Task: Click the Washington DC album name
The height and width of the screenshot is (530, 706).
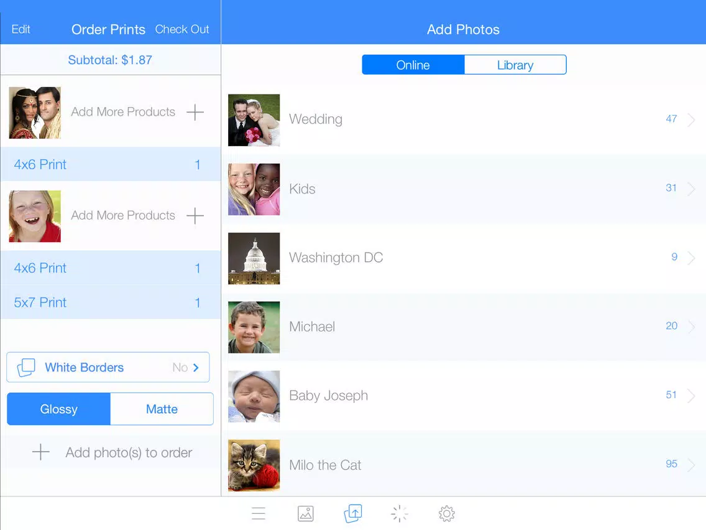Action: click(x=336, y=258)
